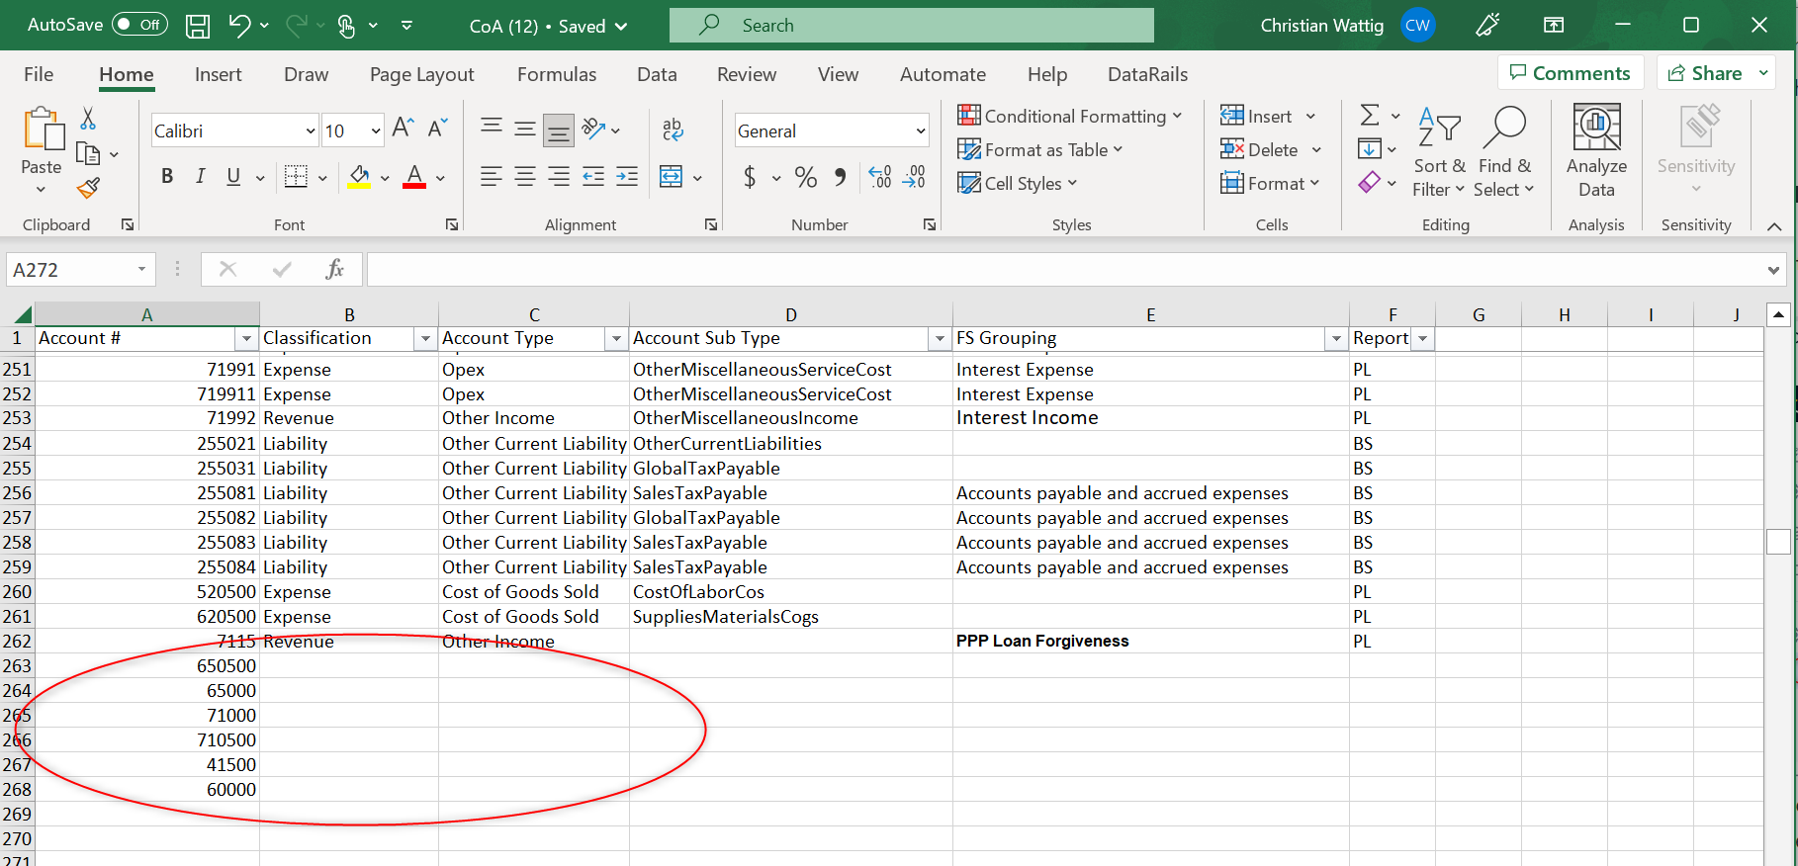
Task: Select the Format Painter brush icon
Action: pyautogui.click(x=88, y=187)
